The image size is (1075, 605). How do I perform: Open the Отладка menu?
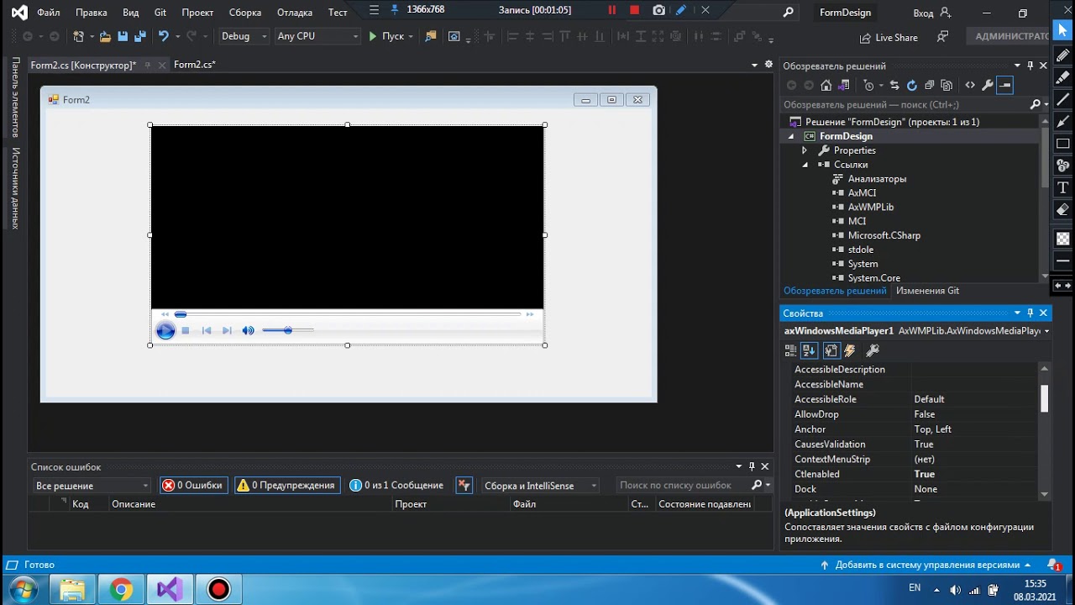[295, 13]
